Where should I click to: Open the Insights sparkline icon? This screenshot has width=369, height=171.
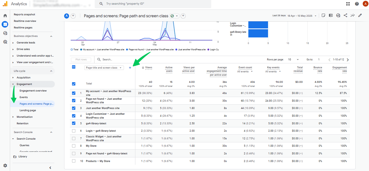pyautogui.click(x=353, y=16)
